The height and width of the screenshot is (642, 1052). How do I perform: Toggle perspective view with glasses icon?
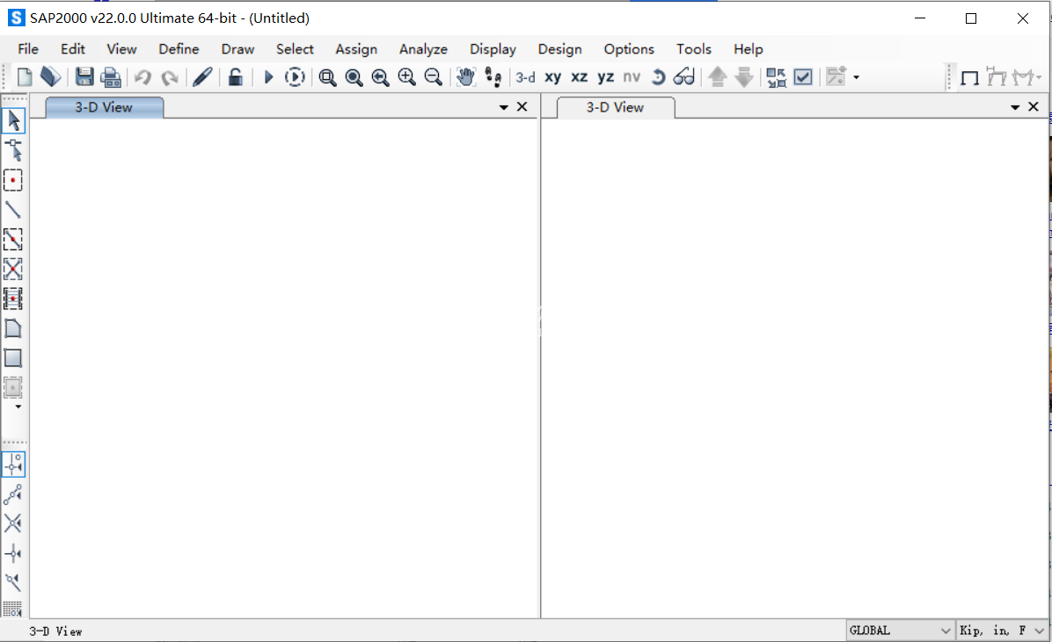pos(683,77)
